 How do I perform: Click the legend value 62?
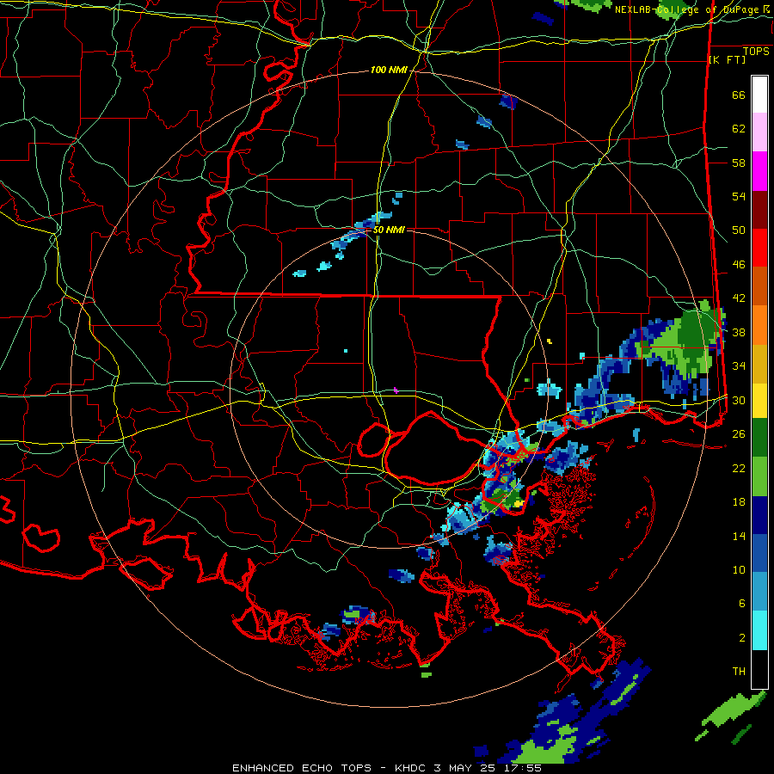pyautogui.click(x=739, y=128)
